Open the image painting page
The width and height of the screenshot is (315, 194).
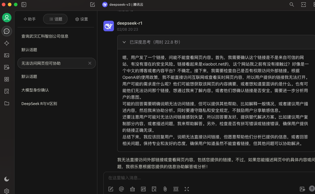(7, 55)
